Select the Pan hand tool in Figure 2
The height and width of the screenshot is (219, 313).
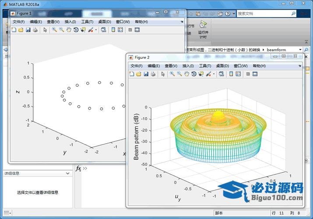point(186,74)
